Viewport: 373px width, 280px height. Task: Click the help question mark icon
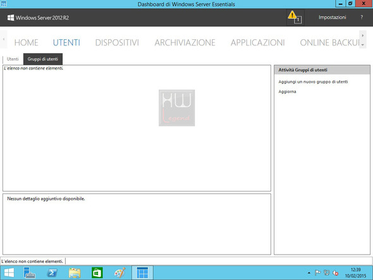[362, 17]
